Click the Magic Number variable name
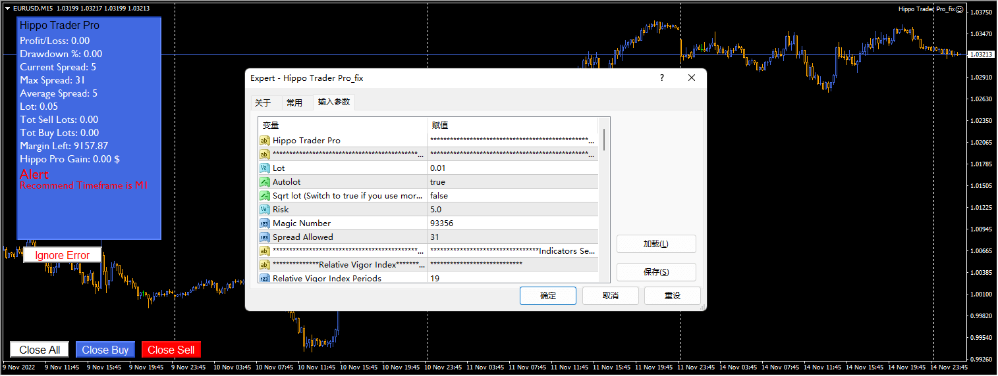The height and width of the screenshot is (376, 998). click(302, 223)
